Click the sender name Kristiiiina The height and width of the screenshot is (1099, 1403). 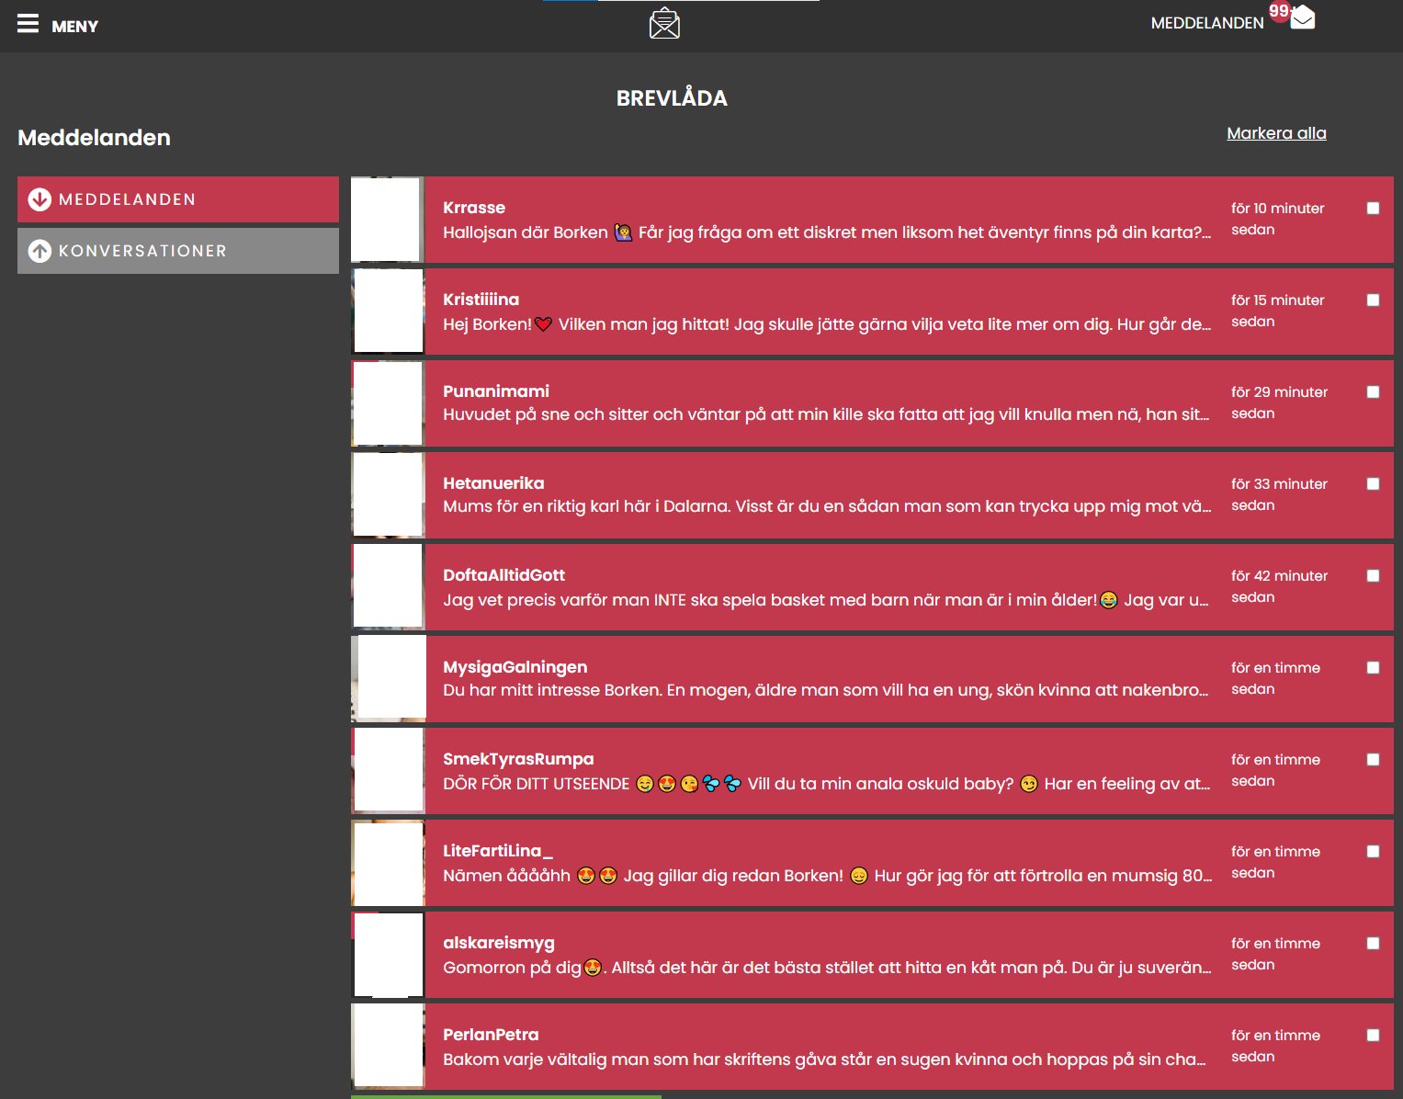point(481,300)
